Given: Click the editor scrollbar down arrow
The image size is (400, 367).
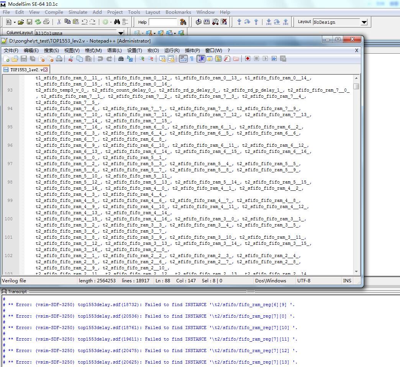Looking at the screenshot, I should coord(356,272).
